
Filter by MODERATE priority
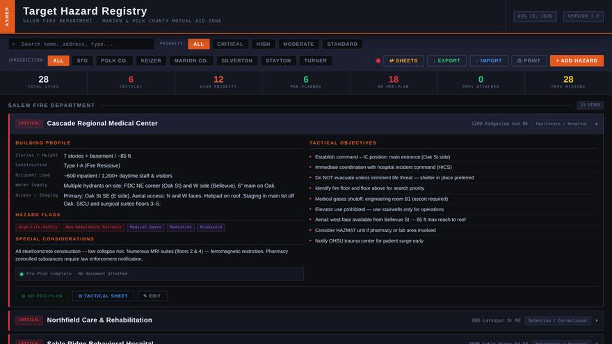point(298,44)
